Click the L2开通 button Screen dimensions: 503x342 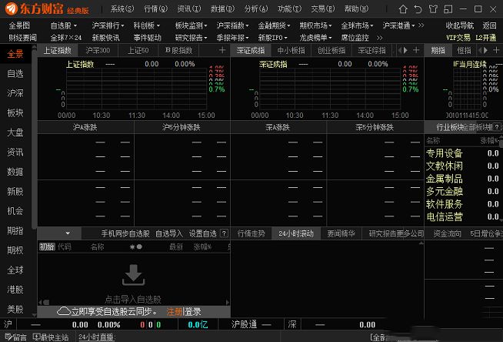point(485,38)
